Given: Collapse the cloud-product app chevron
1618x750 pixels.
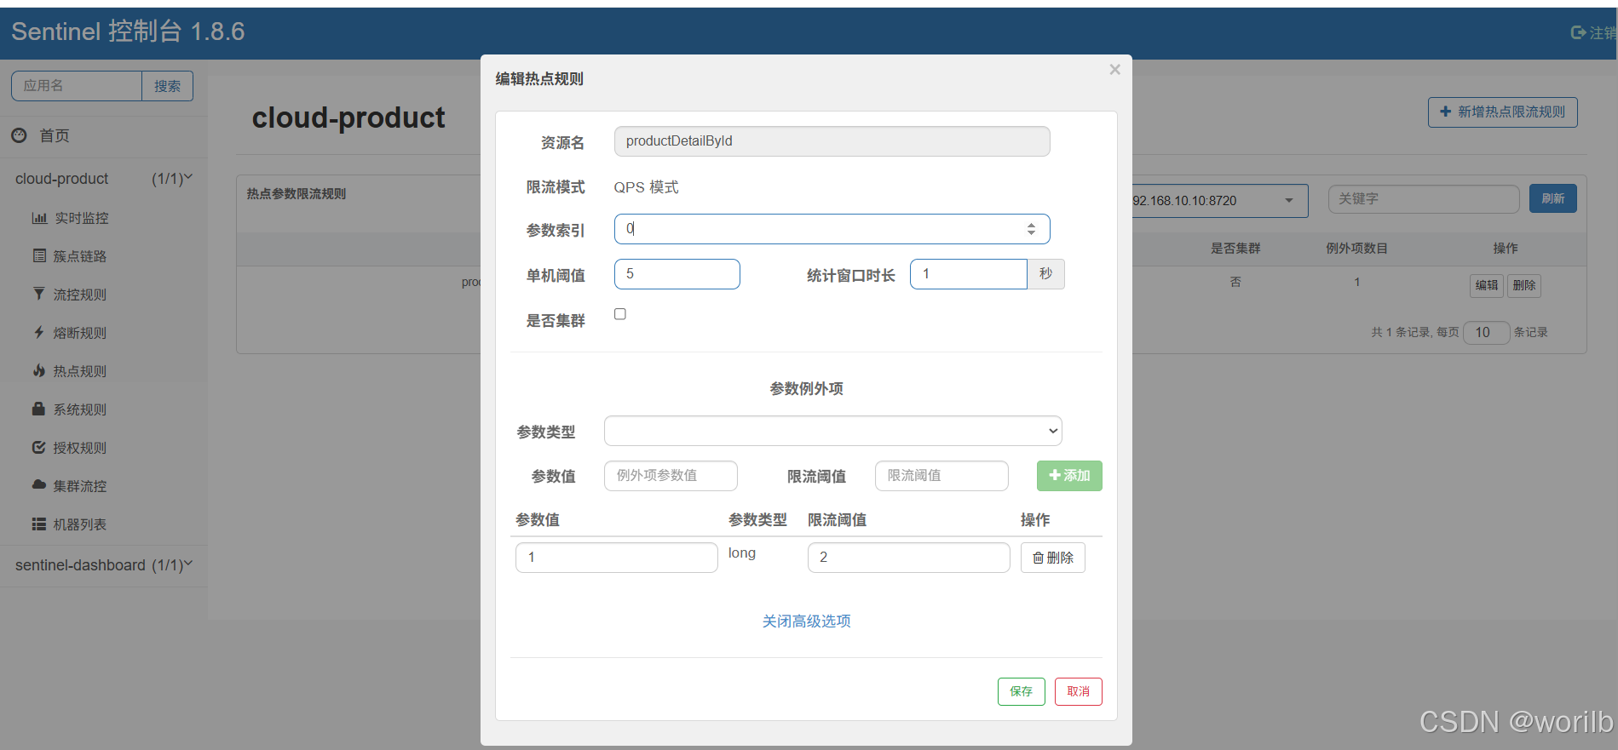Looking at the screenshot, I should [x=188, y=177].
